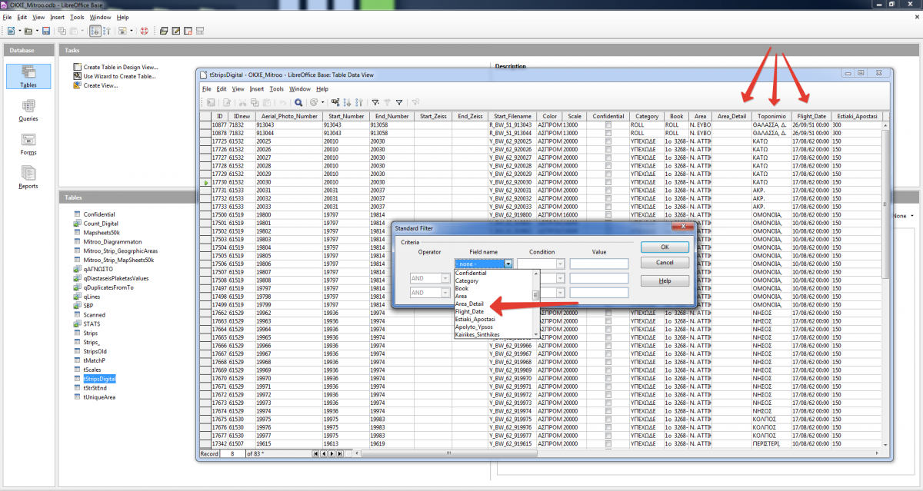Go to last record navigation button

click(339, 454)
